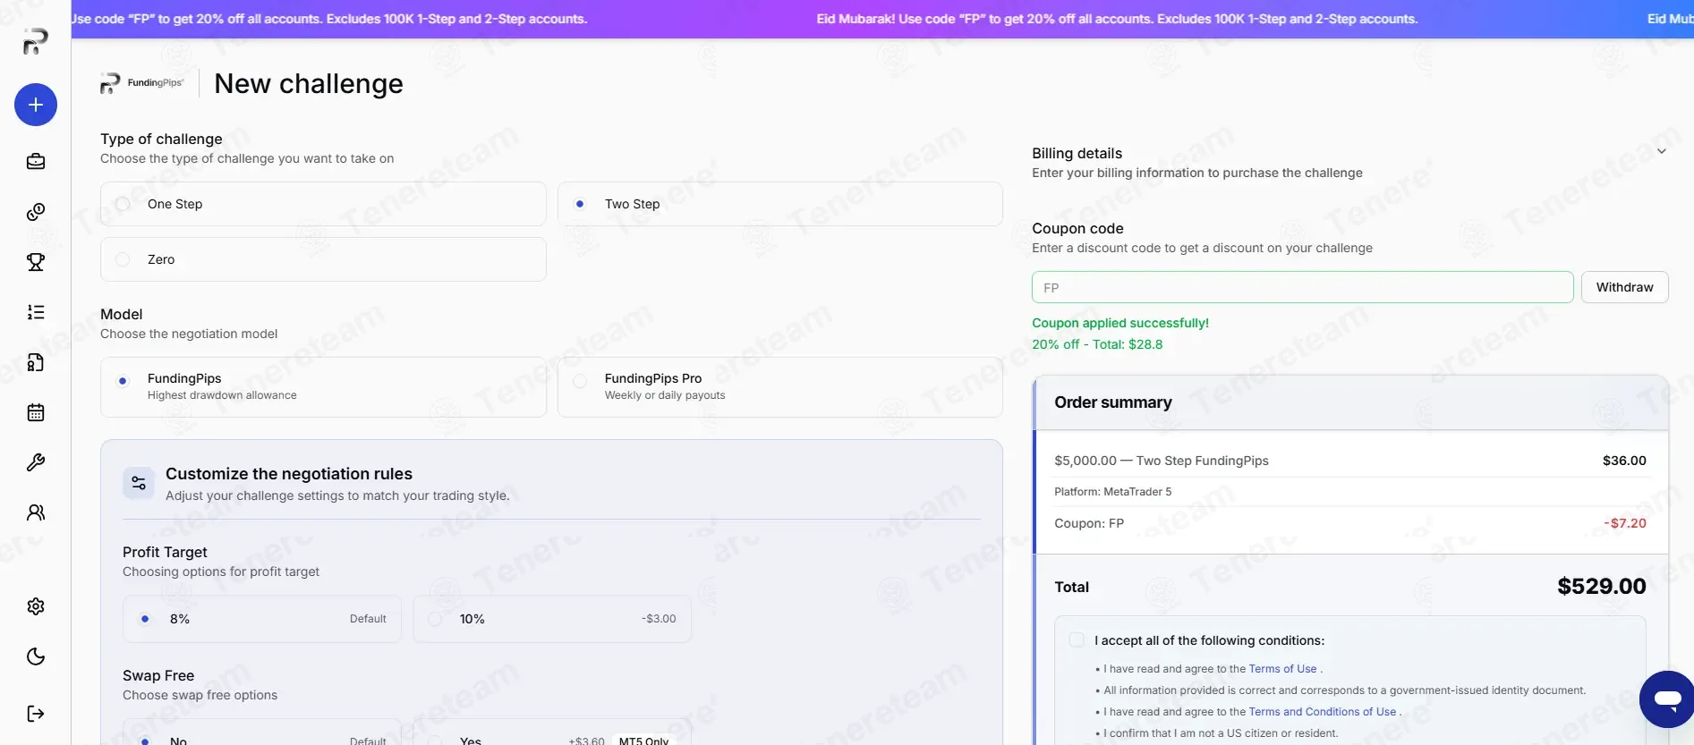Click the sliders icon beside Customize the negotiation rules

(x=139, y=483)
